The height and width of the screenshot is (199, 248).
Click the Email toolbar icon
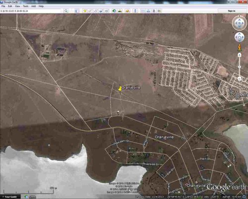143,11
